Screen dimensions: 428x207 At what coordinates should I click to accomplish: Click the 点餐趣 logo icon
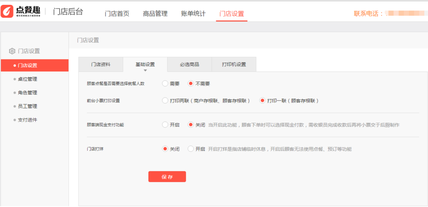7,11
